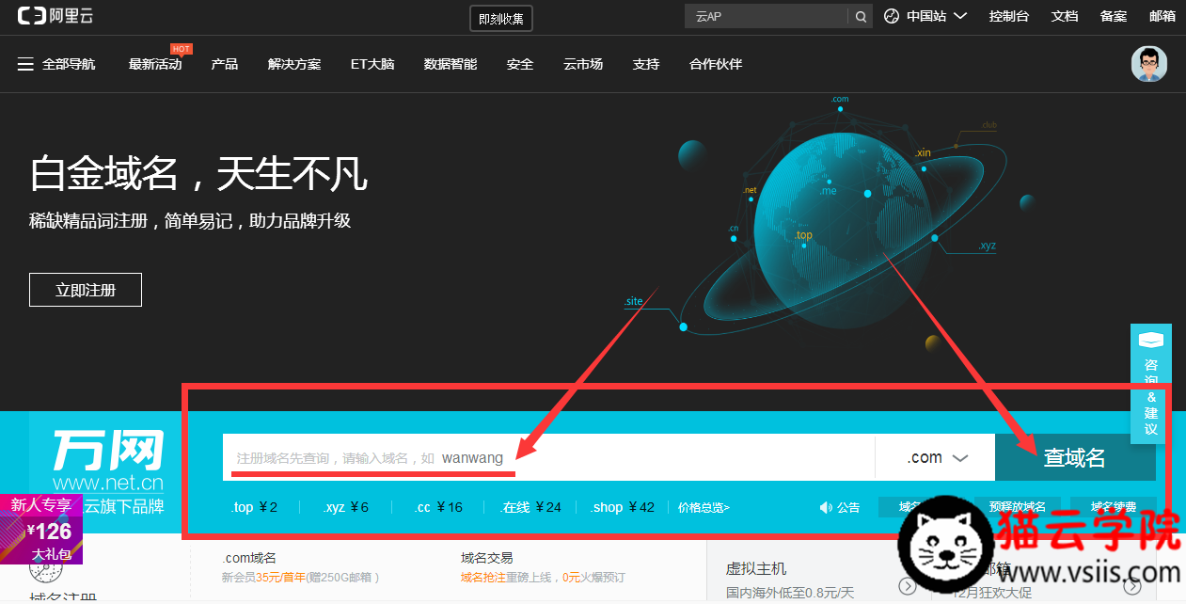
Task: Open the 文档 link
Action: (1065, 16)
